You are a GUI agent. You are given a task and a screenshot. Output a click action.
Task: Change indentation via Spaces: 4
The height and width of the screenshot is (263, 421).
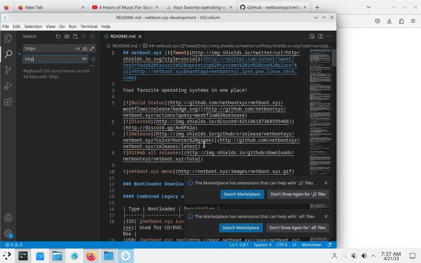point(262,245)
